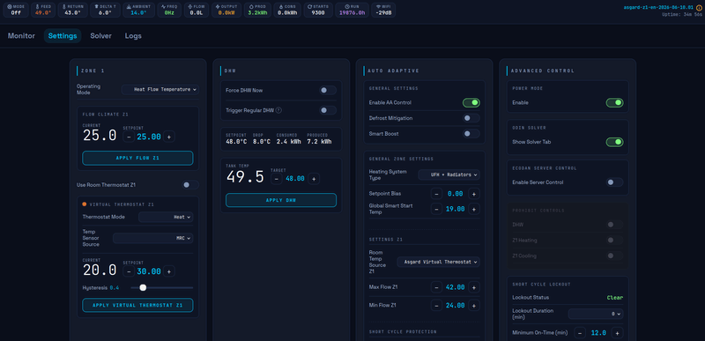Decrease DHW tank target with minus
This screenshot has height=341, width=705.
pyautogui.click(x=277, y=178)
